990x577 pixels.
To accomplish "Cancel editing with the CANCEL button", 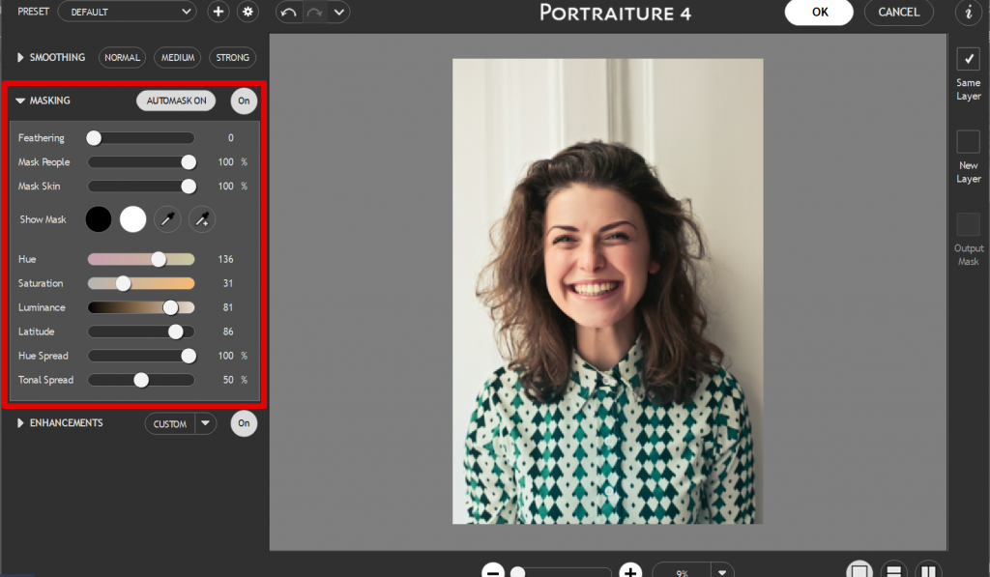I will pyautogui.click(x=898, y=14).
